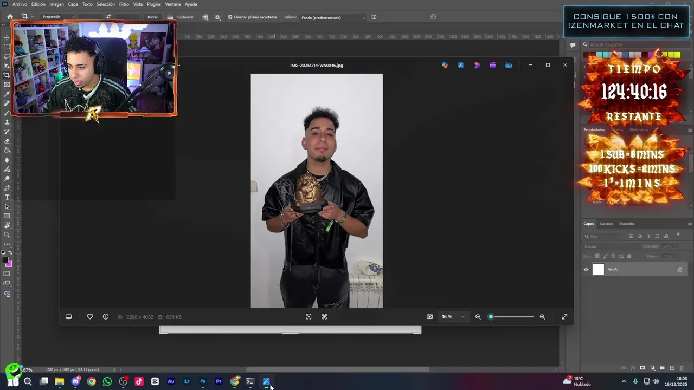Expand the crop tool preset picker
The image size is (694, 390).
click(x=33, y=17)
